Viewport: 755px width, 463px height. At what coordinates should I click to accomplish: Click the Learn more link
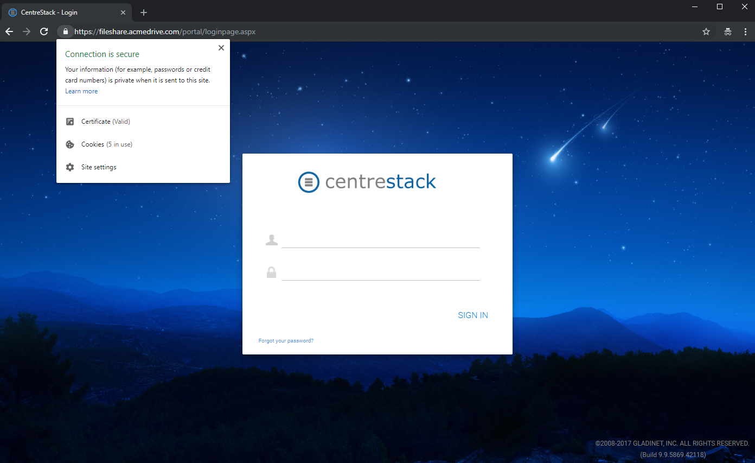coord(81,91)
